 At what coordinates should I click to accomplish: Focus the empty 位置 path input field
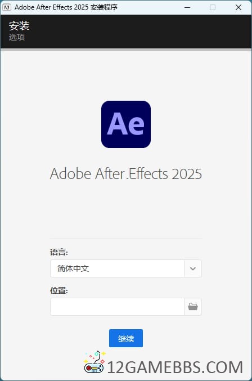(x=117, y=307)
